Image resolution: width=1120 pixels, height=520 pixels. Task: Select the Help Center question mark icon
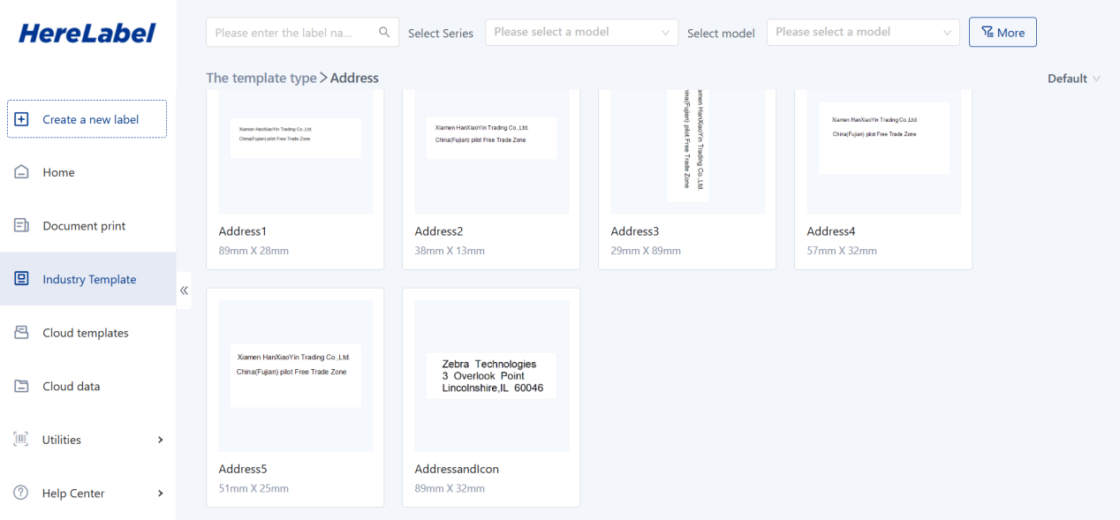[x=22, y=493]
